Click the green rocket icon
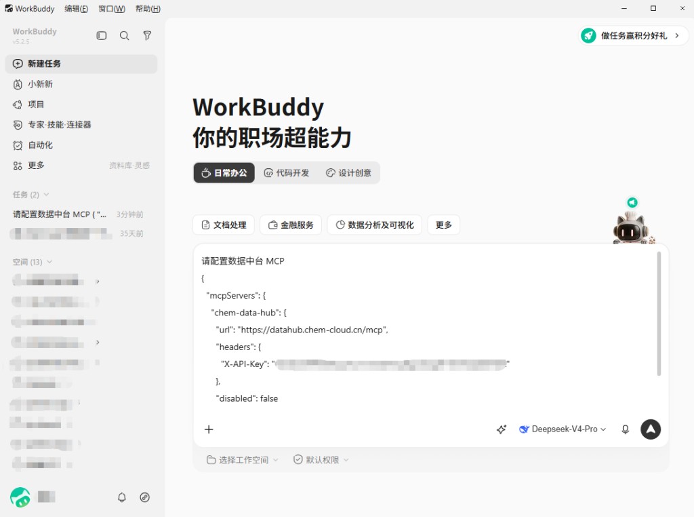This screenshot has height=517, width=694. tap(589, 35)
